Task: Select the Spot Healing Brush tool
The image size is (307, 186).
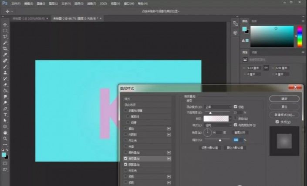Action: point(5,61)
